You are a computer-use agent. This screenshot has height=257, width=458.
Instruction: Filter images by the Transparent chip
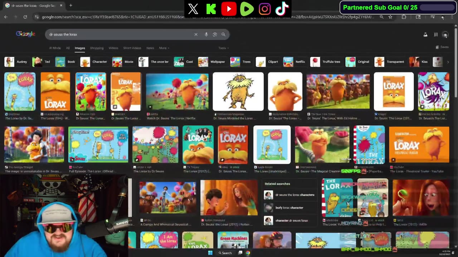[x=390, y=62]
